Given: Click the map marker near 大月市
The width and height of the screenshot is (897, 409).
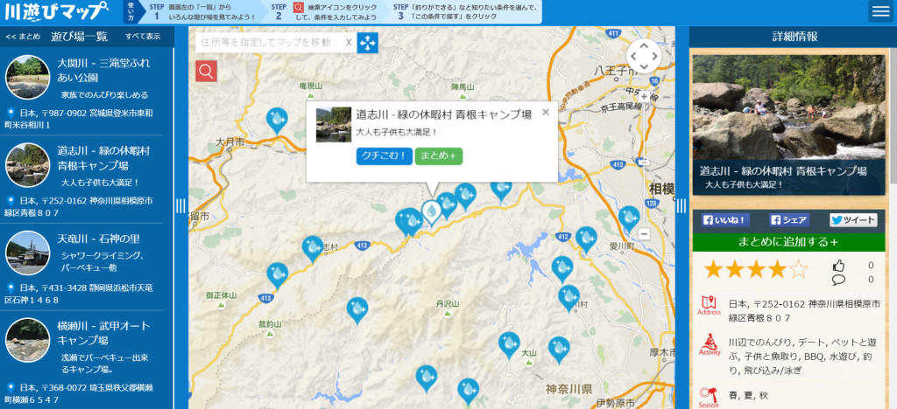Looking at the screenshot, I should [x=277, y=119].
